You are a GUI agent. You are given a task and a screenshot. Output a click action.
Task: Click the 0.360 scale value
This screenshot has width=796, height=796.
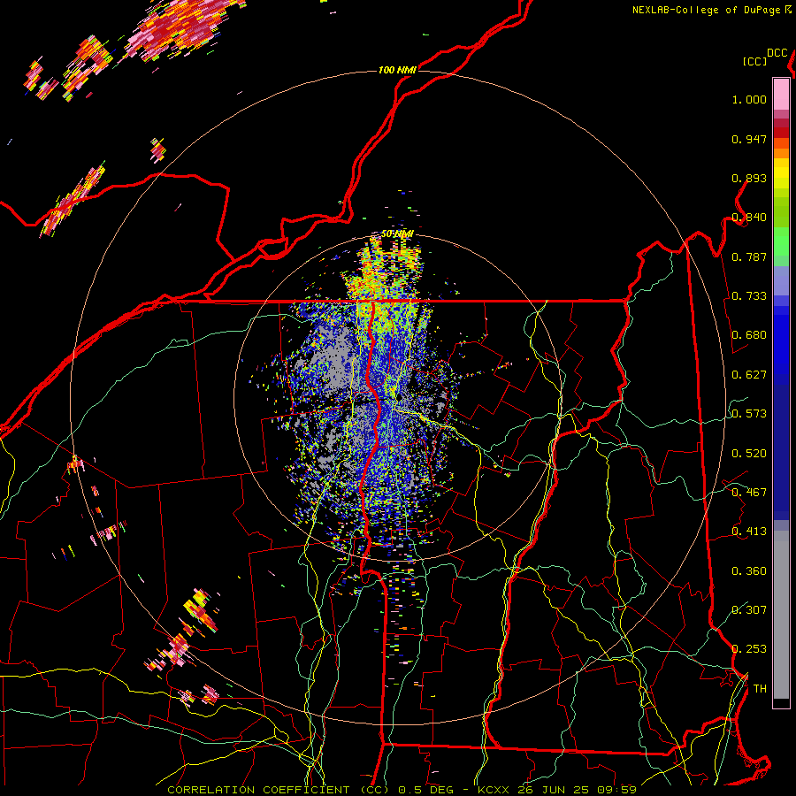(749, 571)
